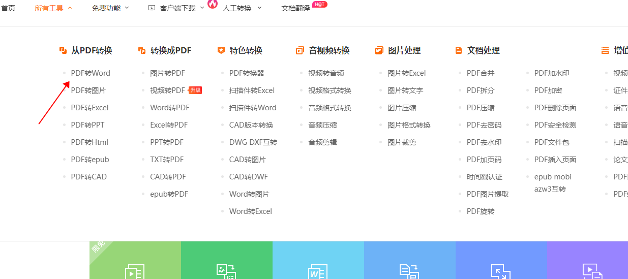The width and height of the screenshot is (628, 279).
Task: Open the 文档翻译 menu item
Action: tap(295, 8)
